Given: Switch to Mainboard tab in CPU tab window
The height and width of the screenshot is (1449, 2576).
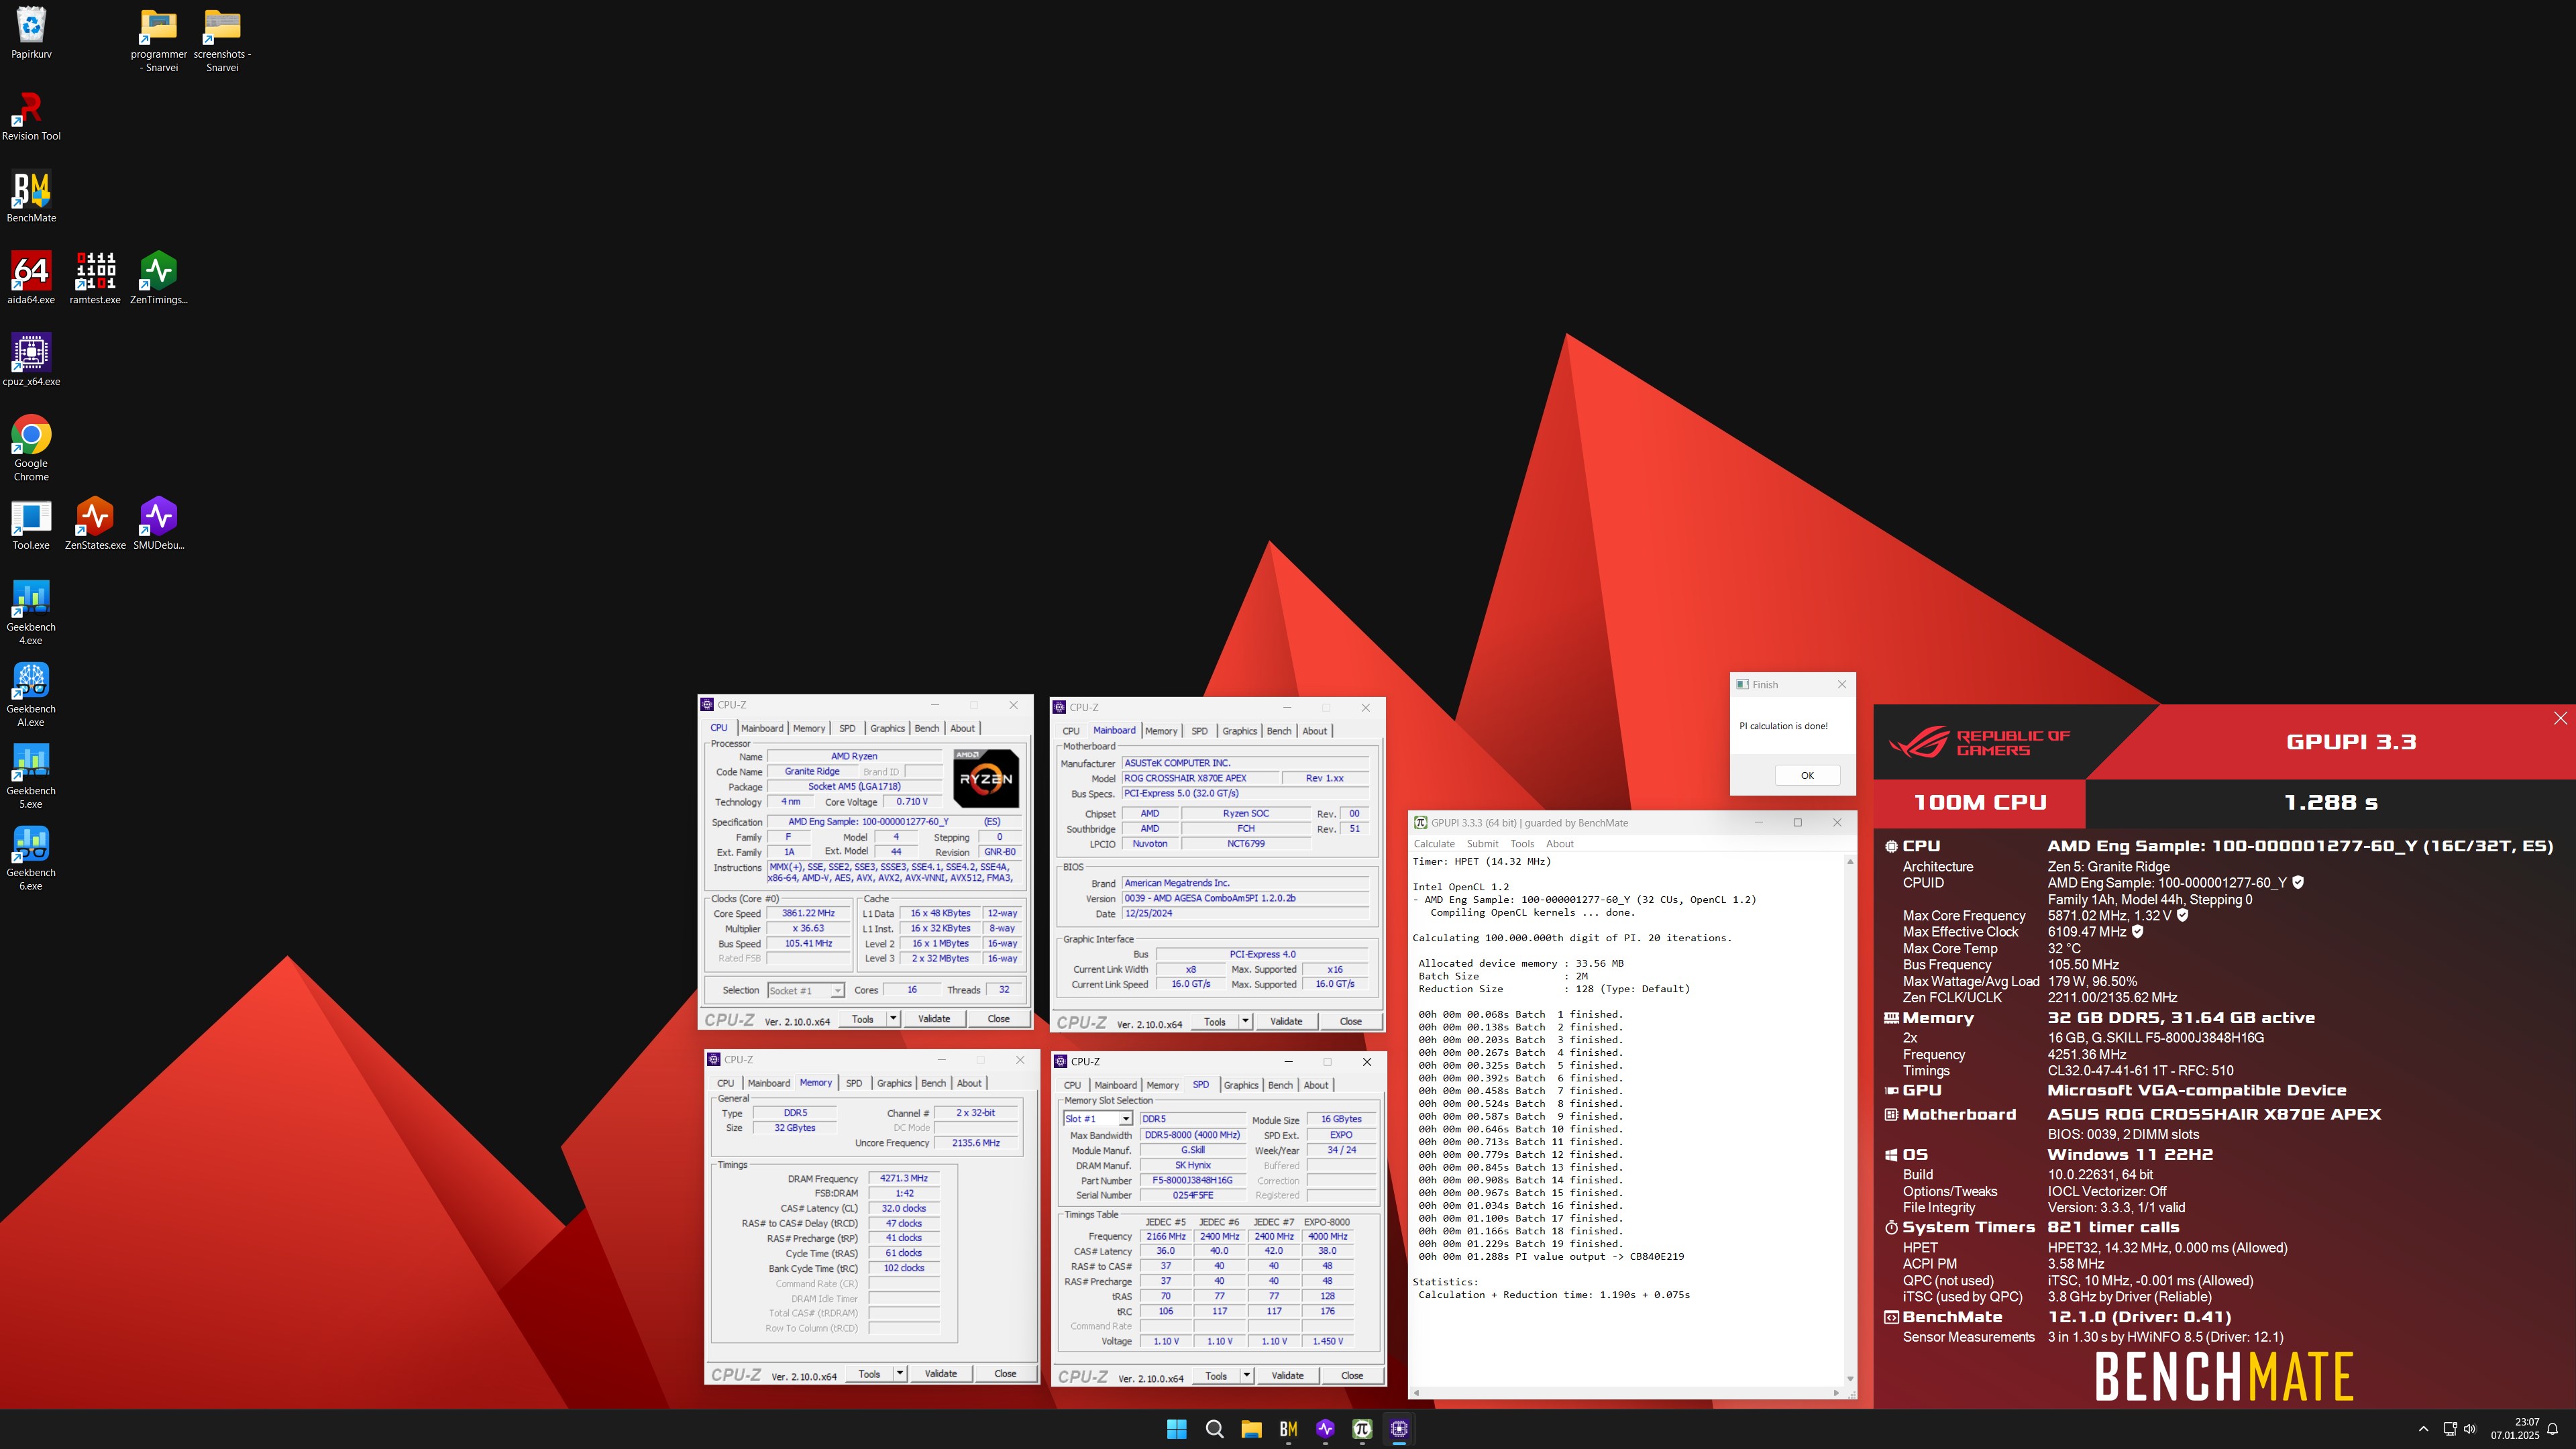Looking at the screenshot, I should (762, 728).
